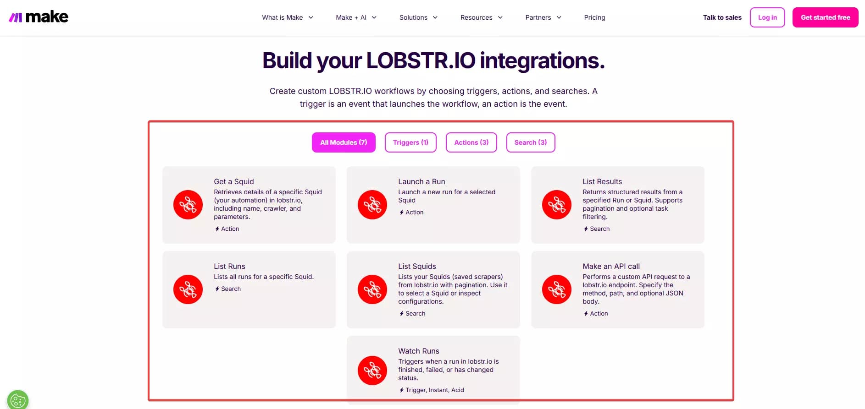Open the List Squids module title
Screen dimensions: 865x409
417,266
